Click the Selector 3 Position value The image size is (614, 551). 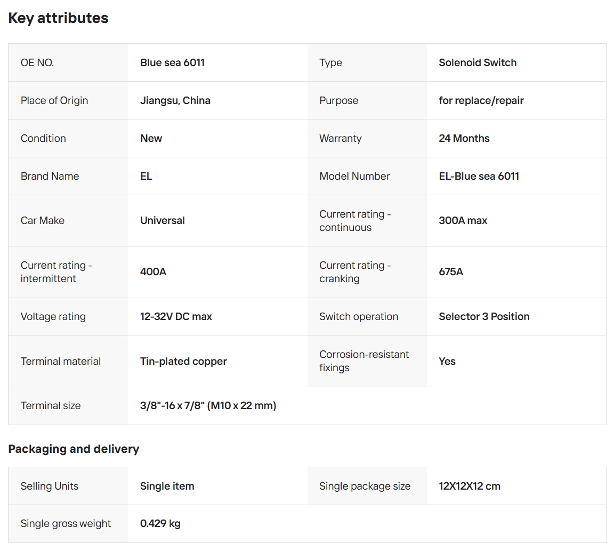[484, 316]
